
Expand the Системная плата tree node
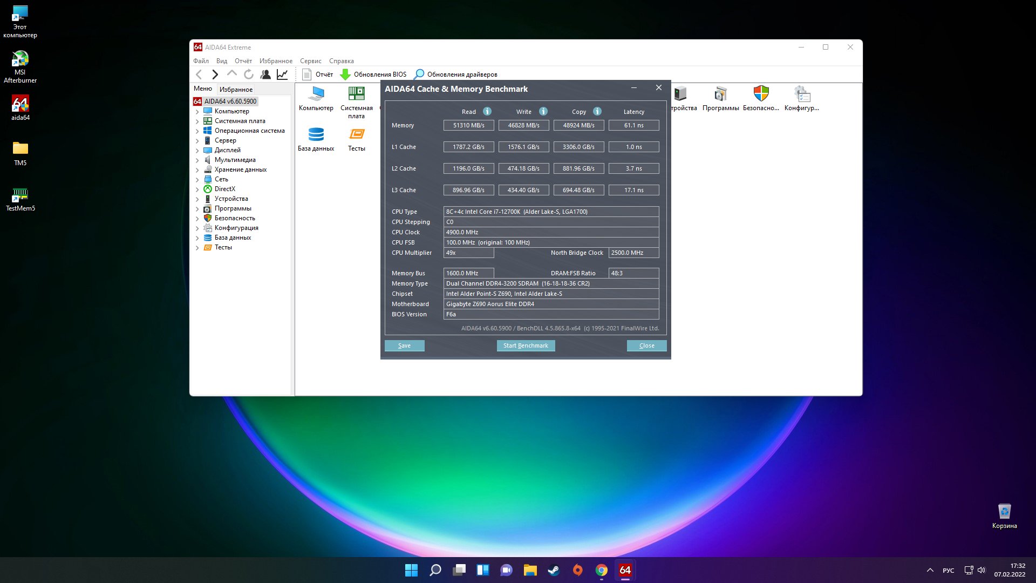click(x=197, y=121)
